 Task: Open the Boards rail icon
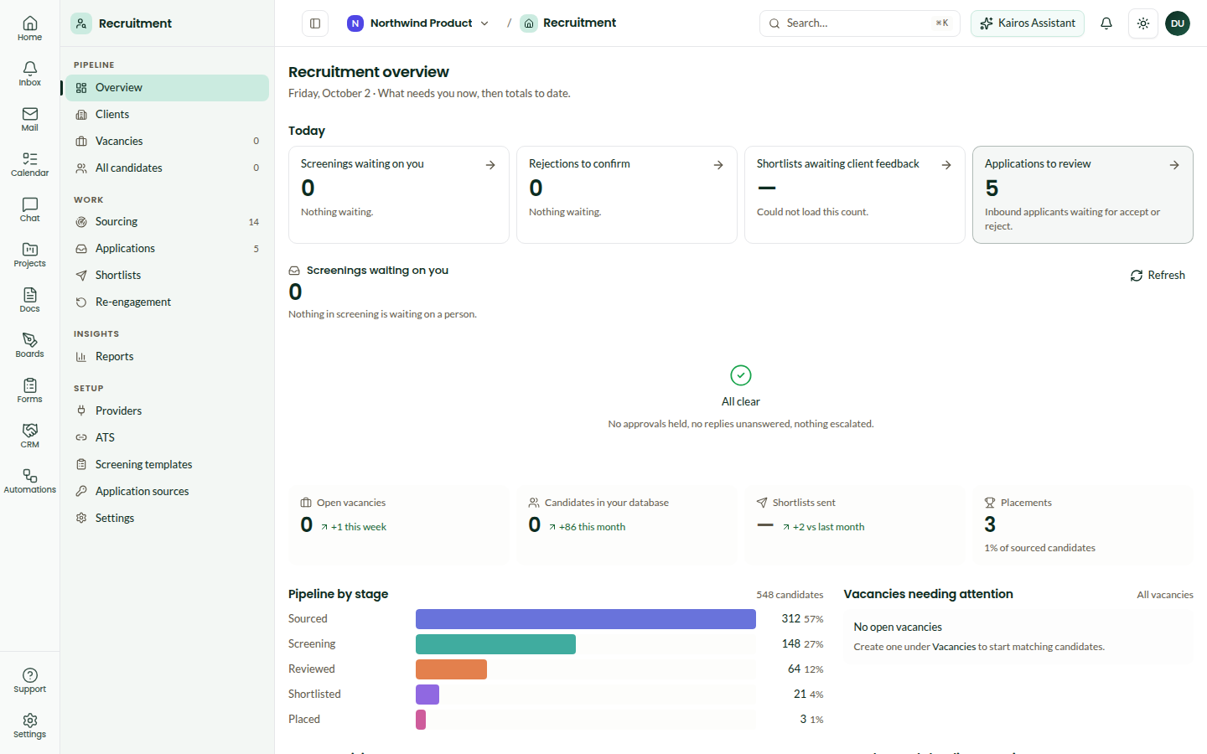tap(30, 345)
